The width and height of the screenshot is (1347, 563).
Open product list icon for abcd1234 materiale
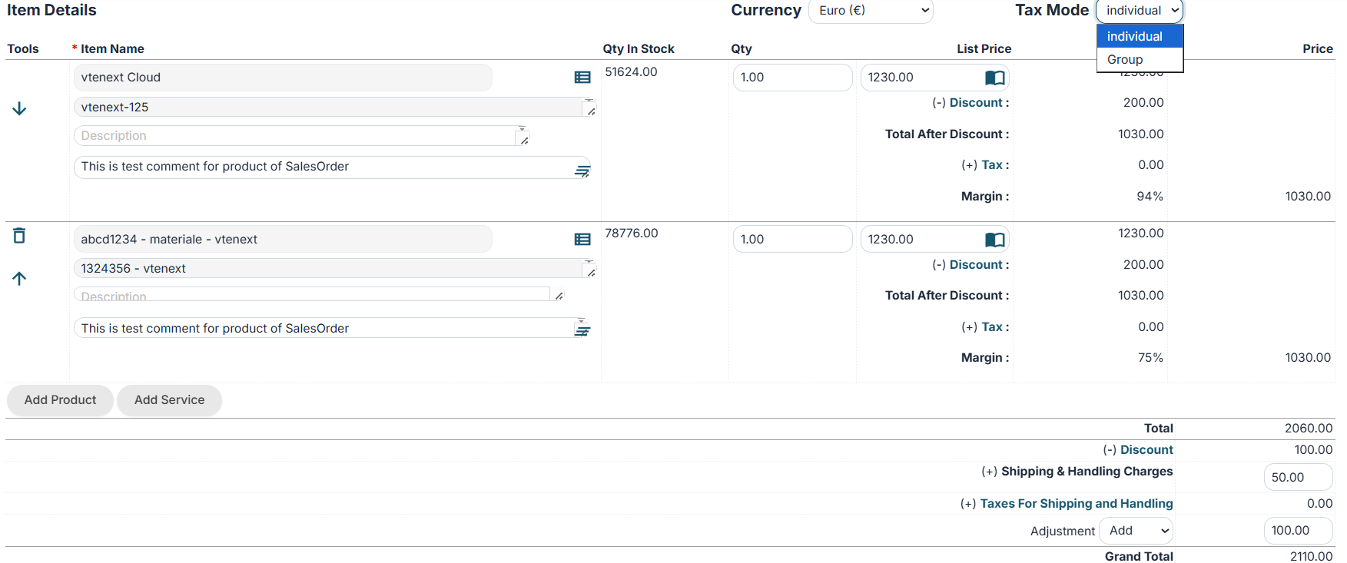click(x=582, y=240)
